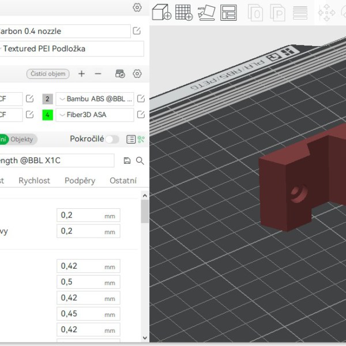The height and width of the screenshot is (346, 346).
Task: Click the Add cube/object toolbar icon
Action: tap(161, 12)
